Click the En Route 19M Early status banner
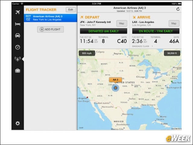The height and width of the screenshot is (145, 193). 156,31
